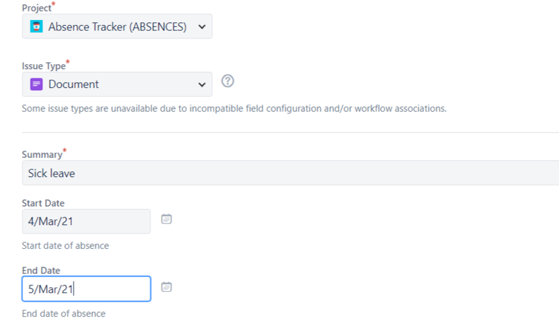Click the Summary field containing Sick leave

(290, 173)
